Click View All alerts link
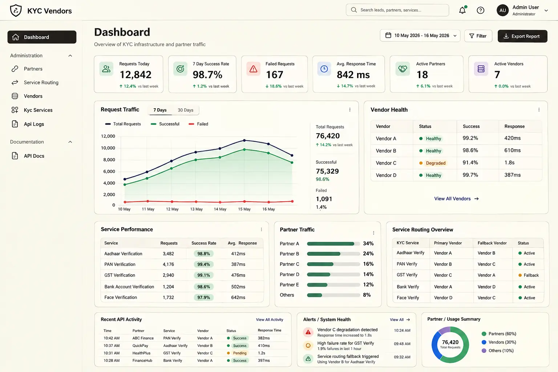This screenshot has height=372, width=558. click(x=400, y=320)
